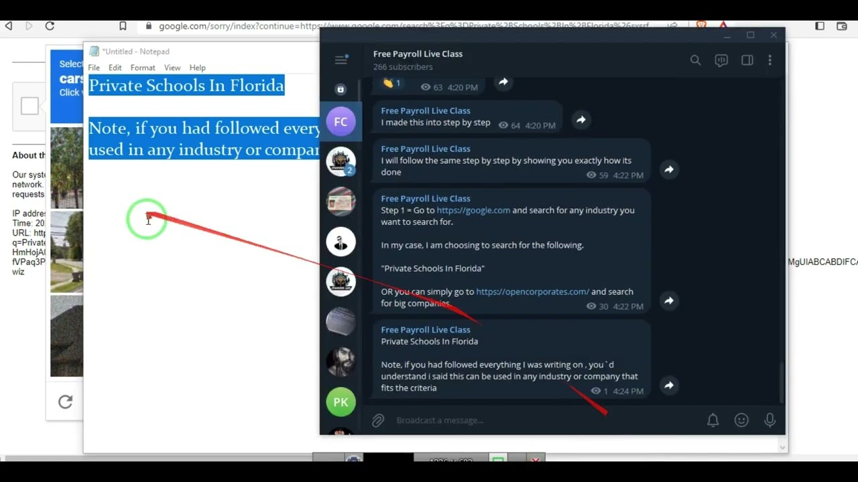Open Notepad Edit menu

[115, 68]
